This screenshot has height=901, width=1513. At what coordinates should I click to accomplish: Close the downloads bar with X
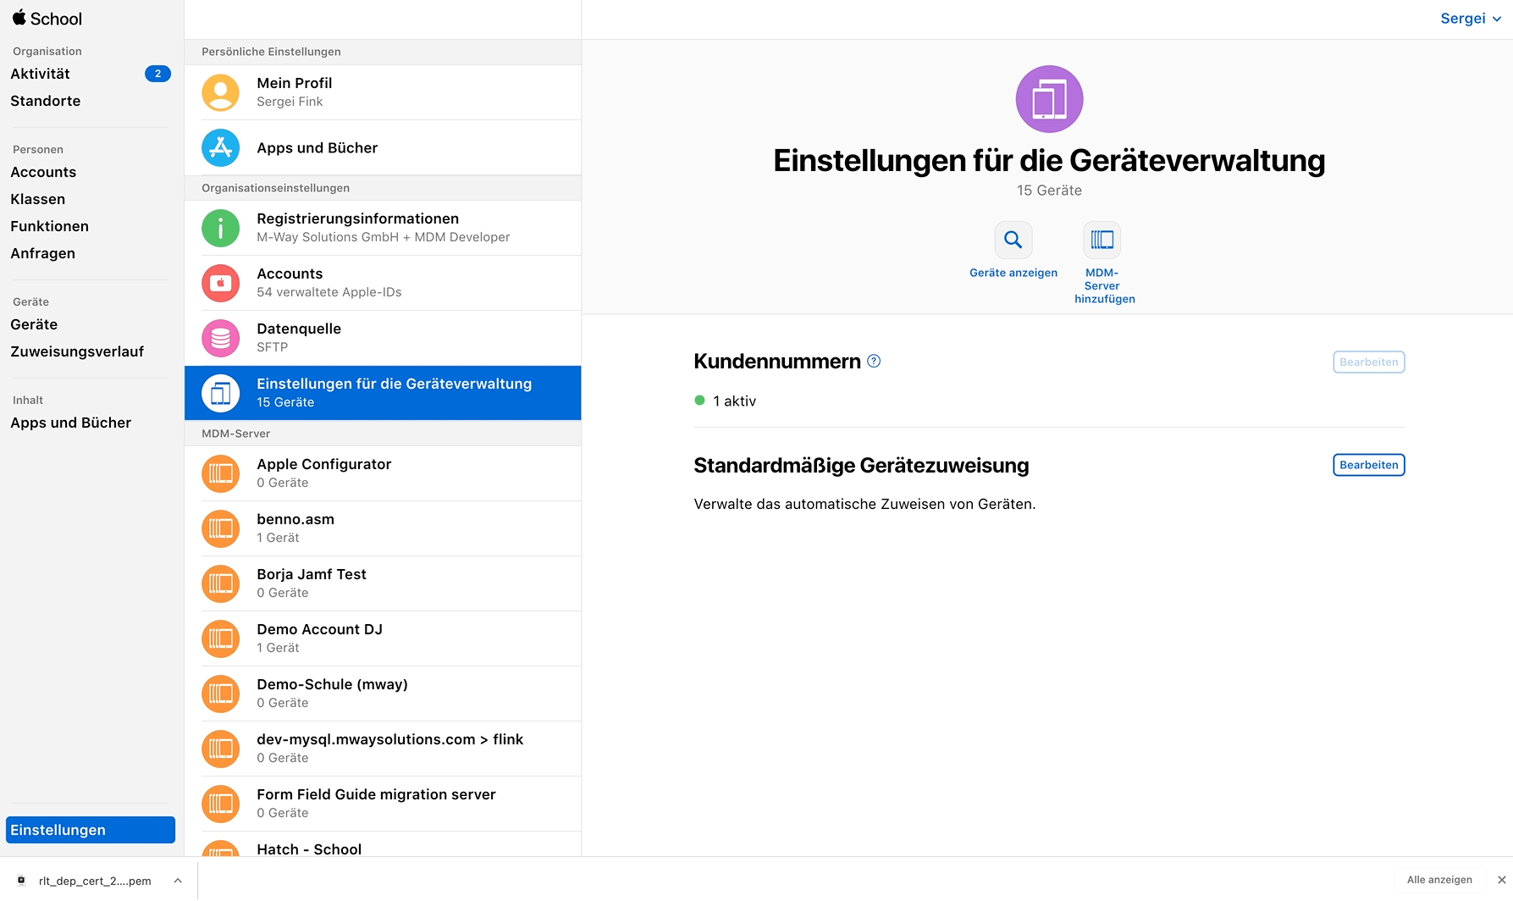click(x=1501, y=880)
